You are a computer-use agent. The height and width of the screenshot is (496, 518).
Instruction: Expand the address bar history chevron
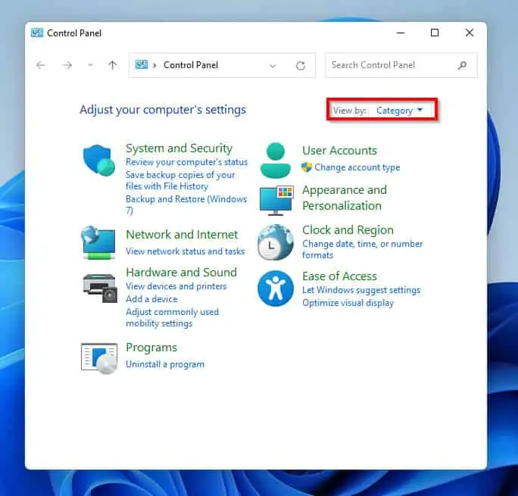(x=273, y=66)
